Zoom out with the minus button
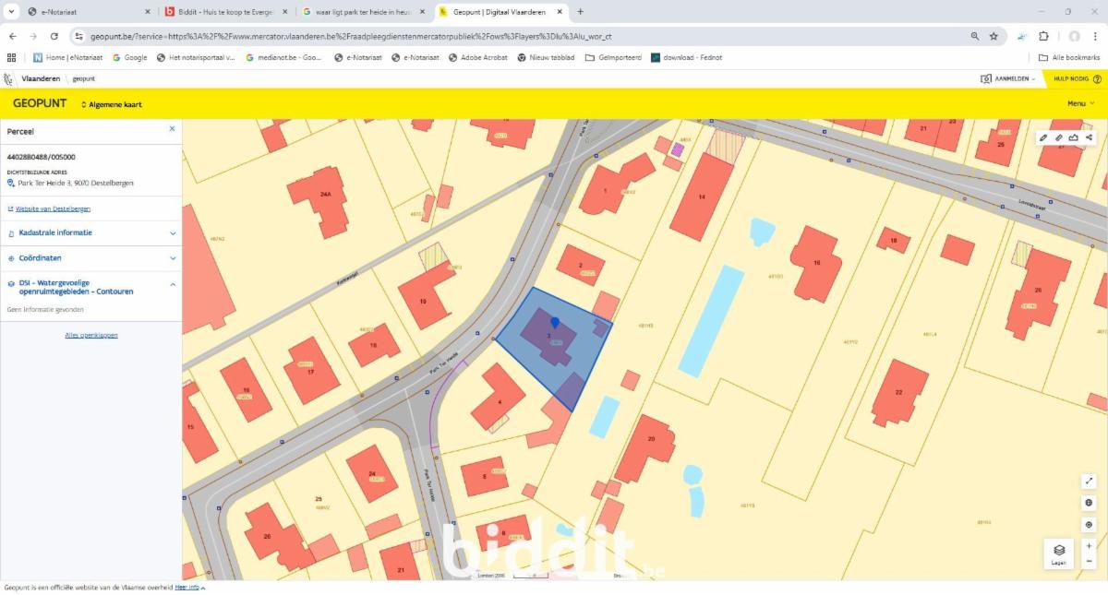This screenshot has height=595, width=1108. tap(1090, 561)
